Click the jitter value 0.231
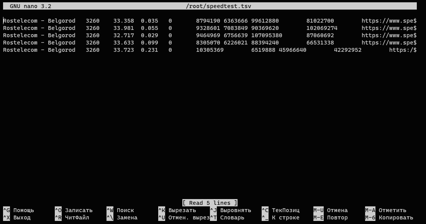 tap(149, 50)
